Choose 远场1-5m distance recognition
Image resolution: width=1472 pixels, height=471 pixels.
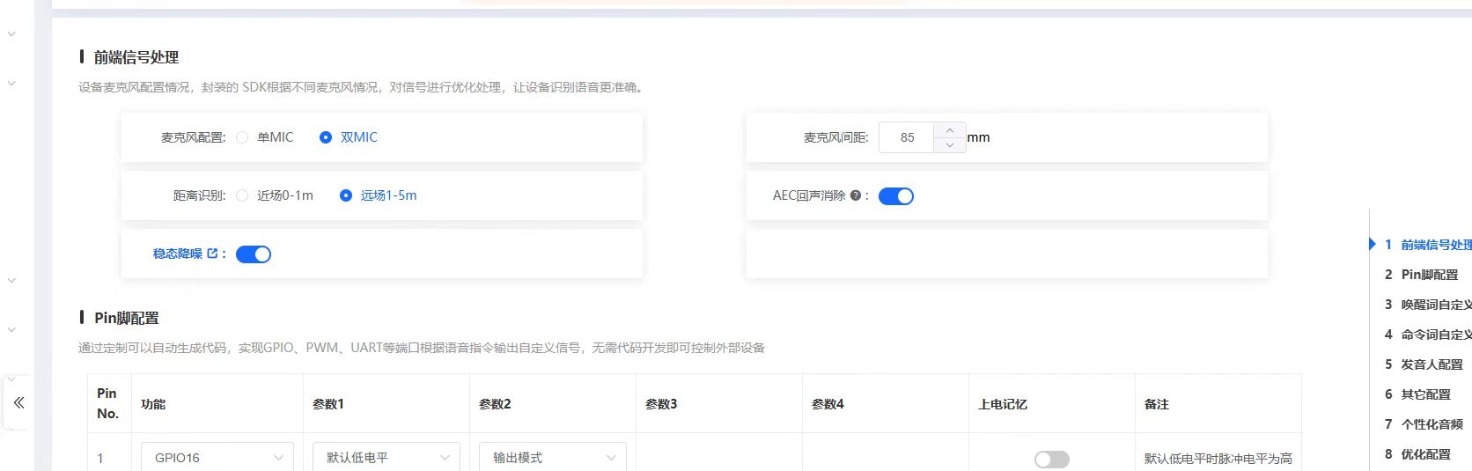(378, 195)
